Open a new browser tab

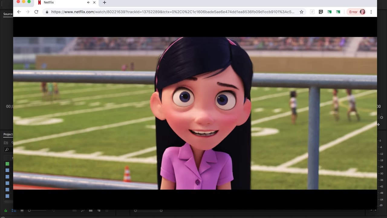(105, 2)
